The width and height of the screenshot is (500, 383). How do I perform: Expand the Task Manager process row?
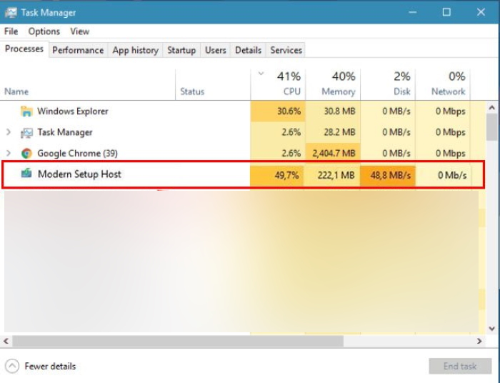click(9, 132)
